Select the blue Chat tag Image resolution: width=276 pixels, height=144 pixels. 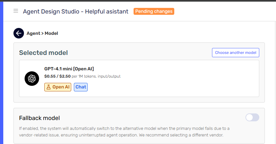(x=81, y=87)
